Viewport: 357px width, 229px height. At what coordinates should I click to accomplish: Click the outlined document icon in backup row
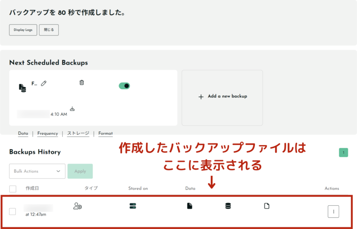click(267, 206)
